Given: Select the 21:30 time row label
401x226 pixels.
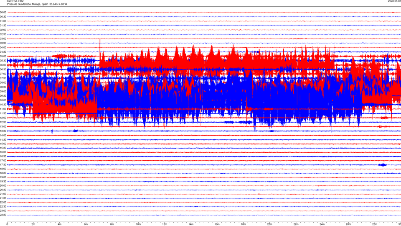Looking at the screenshot, I should click(x=3, y=198).
